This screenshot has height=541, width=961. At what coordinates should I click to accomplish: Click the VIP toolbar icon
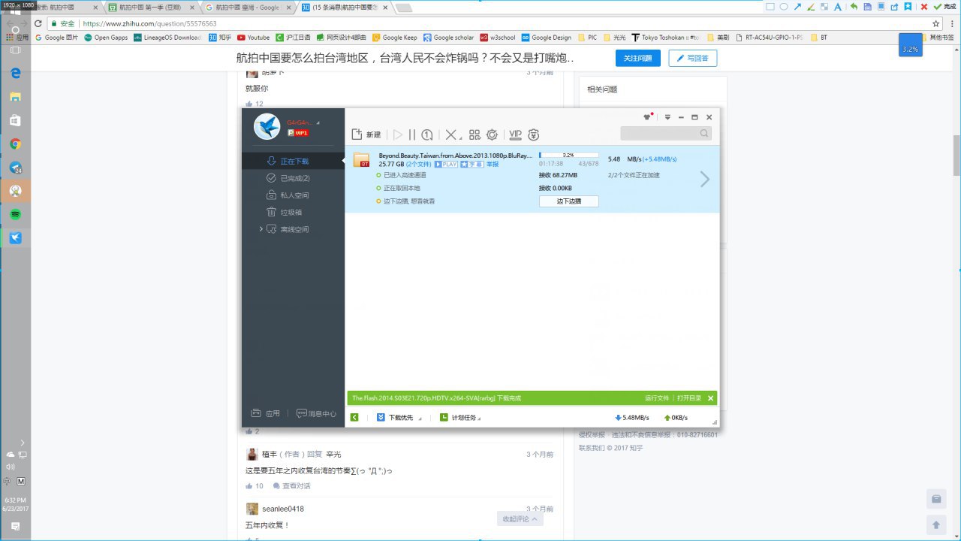click(x=515, y=134)
